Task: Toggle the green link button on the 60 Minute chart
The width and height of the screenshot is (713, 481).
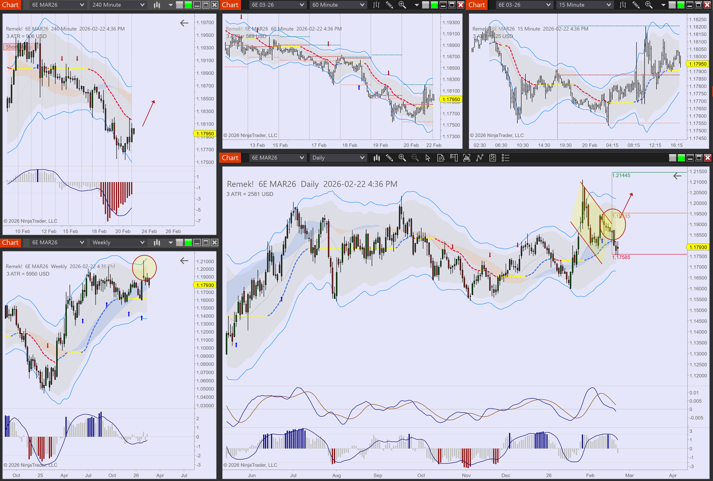Action: (x=434, y=5)
